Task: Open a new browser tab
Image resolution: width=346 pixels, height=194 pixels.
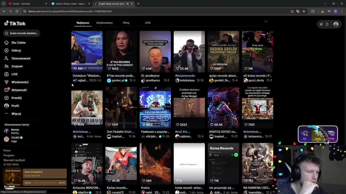Action: (138, 4)
